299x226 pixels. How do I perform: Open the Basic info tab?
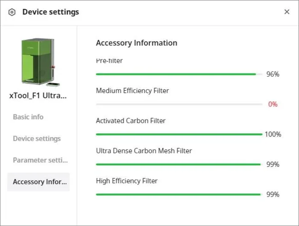[x=28, y=117]
